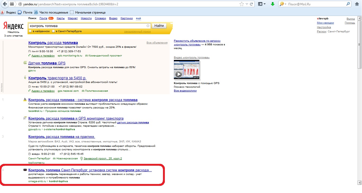Switch to the Картинки service tab
This screenshot has width=362, height=193.
[x=127, y=18]
